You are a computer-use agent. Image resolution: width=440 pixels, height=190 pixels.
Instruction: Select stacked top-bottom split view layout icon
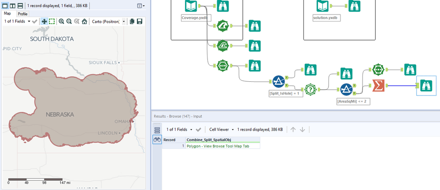point(20,6)
